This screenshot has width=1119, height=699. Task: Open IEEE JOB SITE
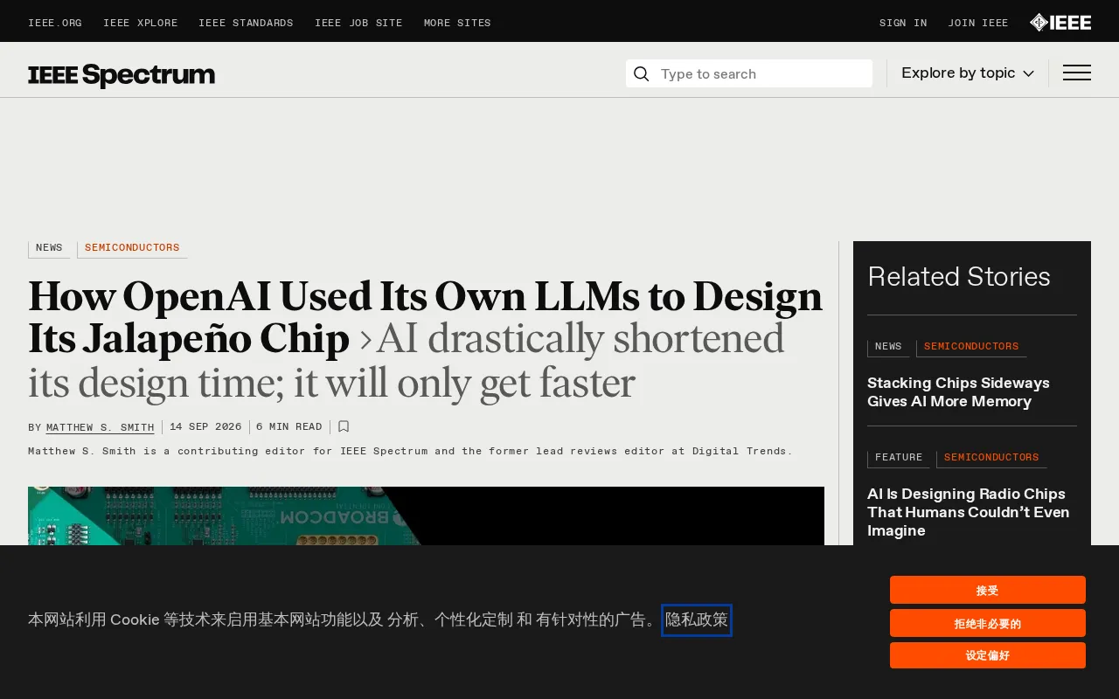coord(358,24)
